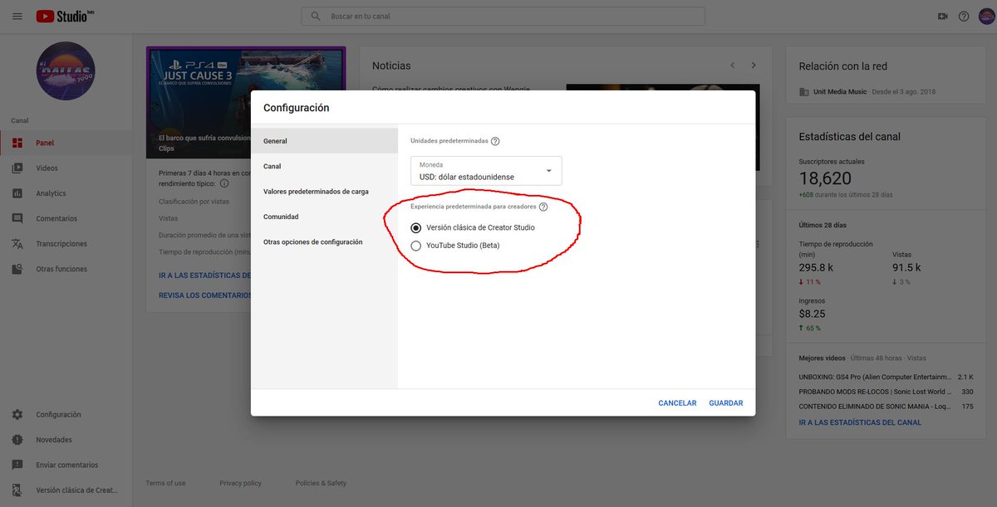Viewport: 997px width, 507px height.
Task: Click the Videos sidebar icon
Action: point(17,168)
